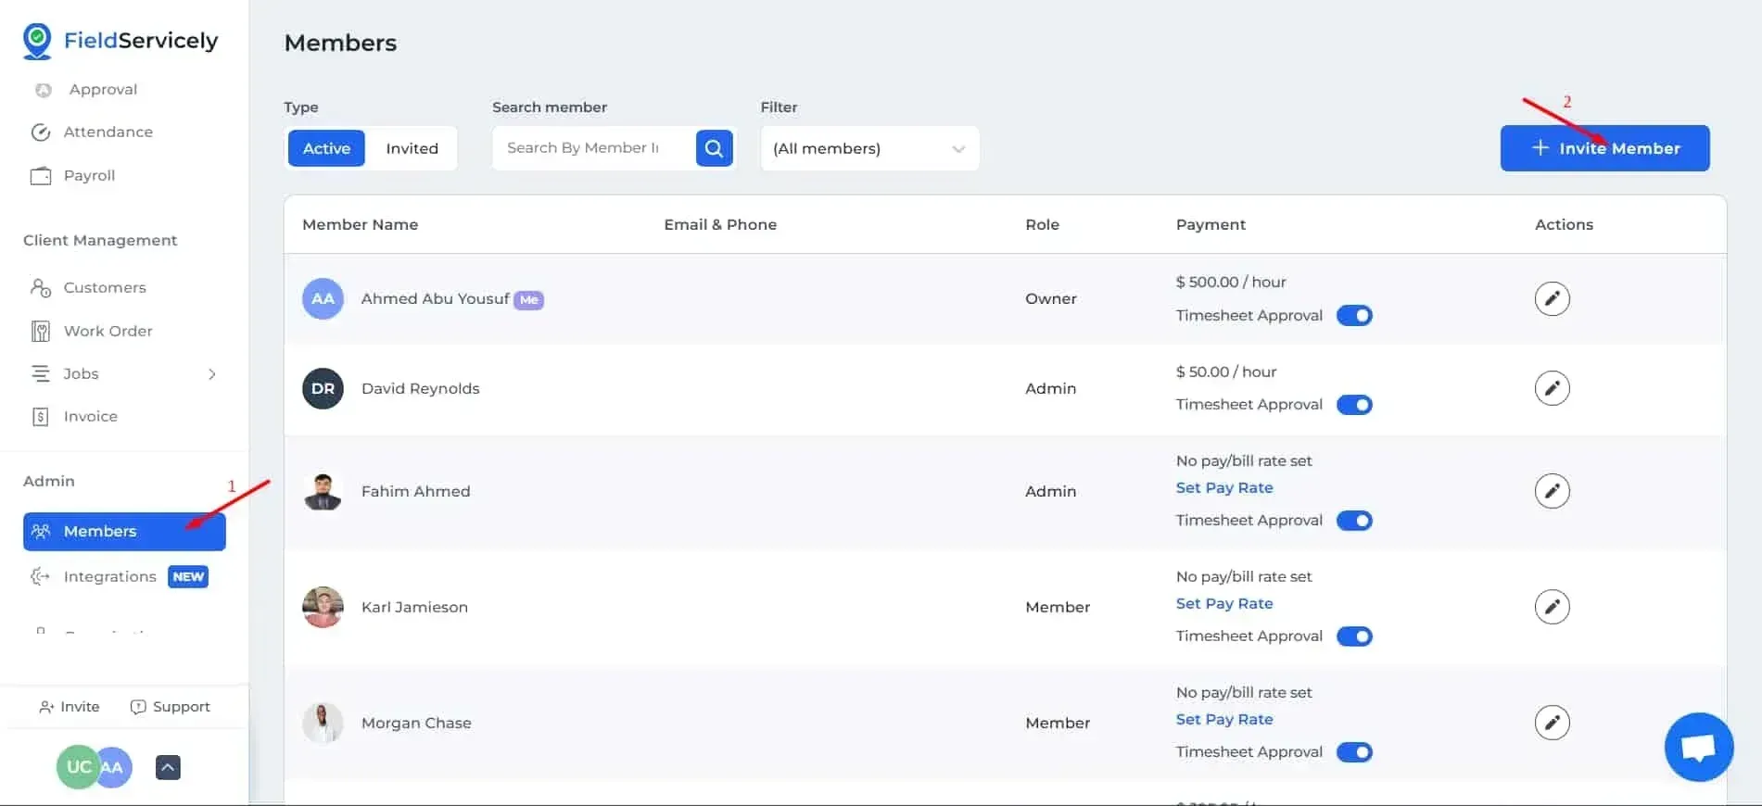Click the search magnifier icon button
Viewport: 1762px width, 806px height.
pos(714,148)
